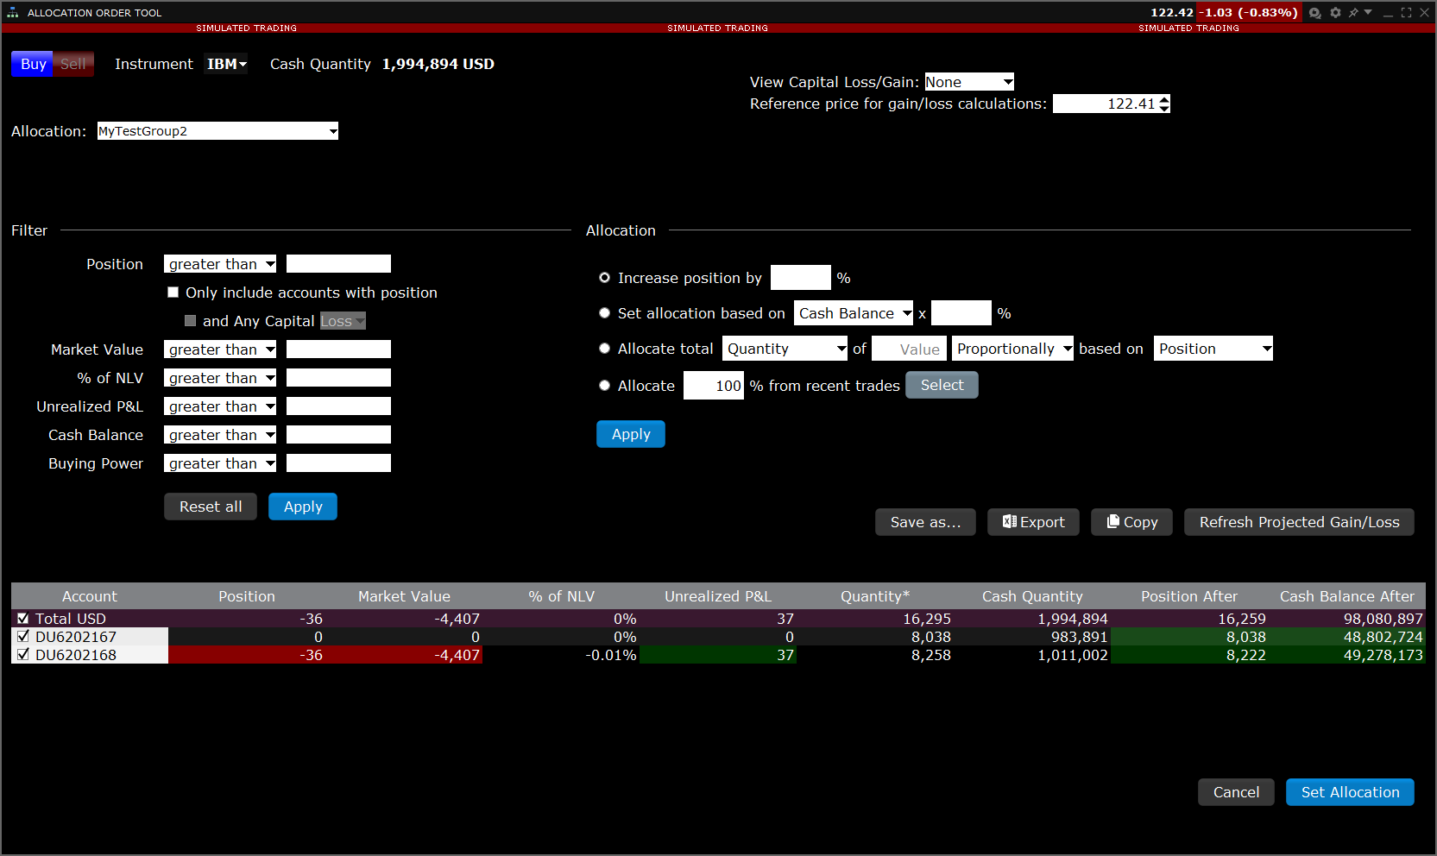The width and height of the screenshot is (1437, 856).
Task: Click Refresh Projected Gain/Loss button
Action: click(x=1299, y=522)
